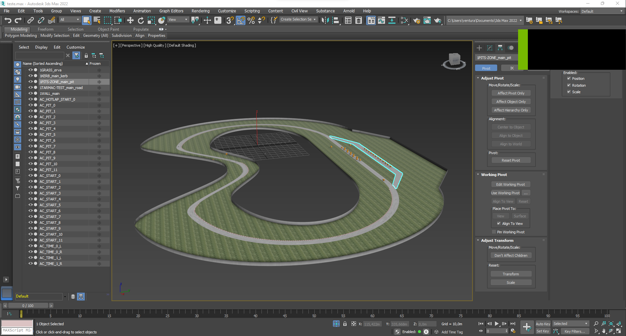Open the Workspaces Default dropdown
The width and height of the screenshot is (626, 336).
(602, 11)
